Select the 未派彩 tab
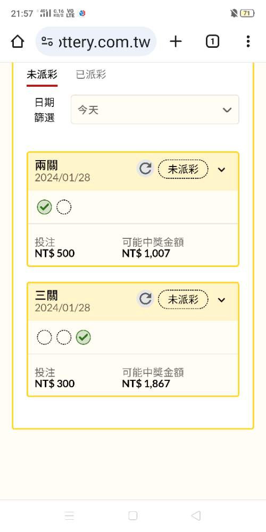The image size is (266, 532). pos(42,74)
